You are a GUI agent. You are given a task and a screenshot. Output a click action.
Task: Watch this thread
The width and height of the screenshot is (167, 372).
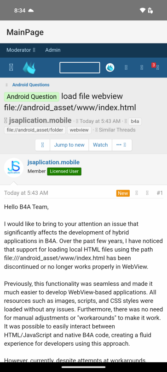(100, 145)
